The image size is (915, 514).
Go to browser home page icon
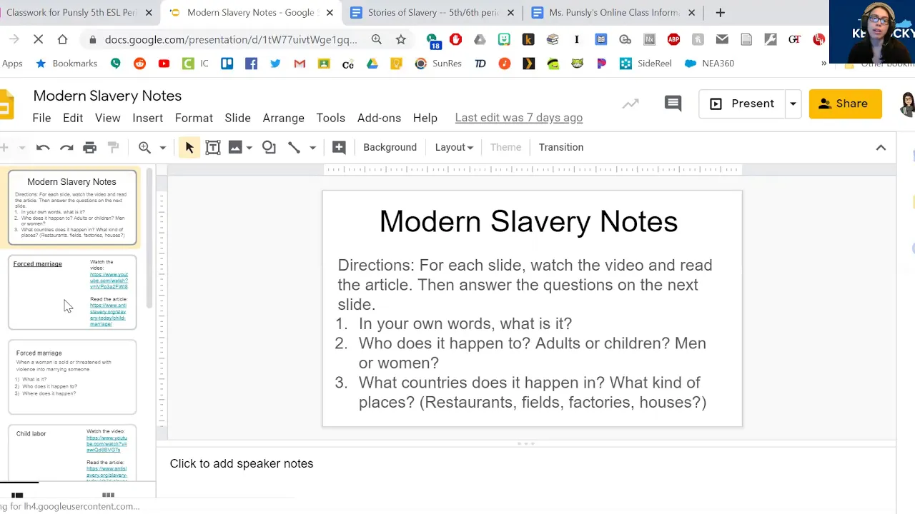(62, 39)
